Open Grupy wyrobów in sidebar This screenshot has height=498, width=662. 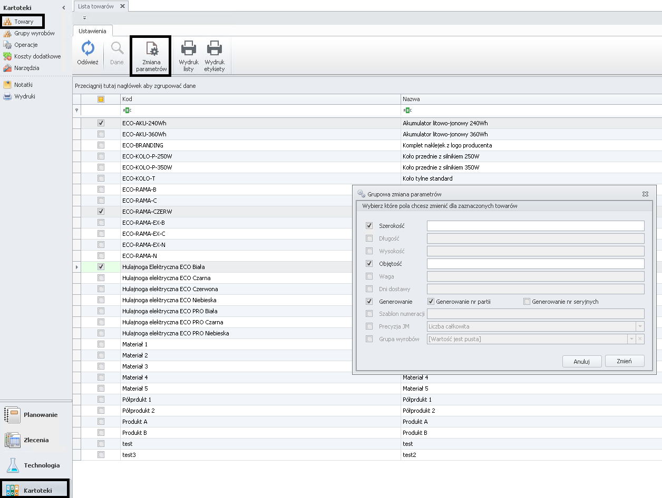point(34,33)
